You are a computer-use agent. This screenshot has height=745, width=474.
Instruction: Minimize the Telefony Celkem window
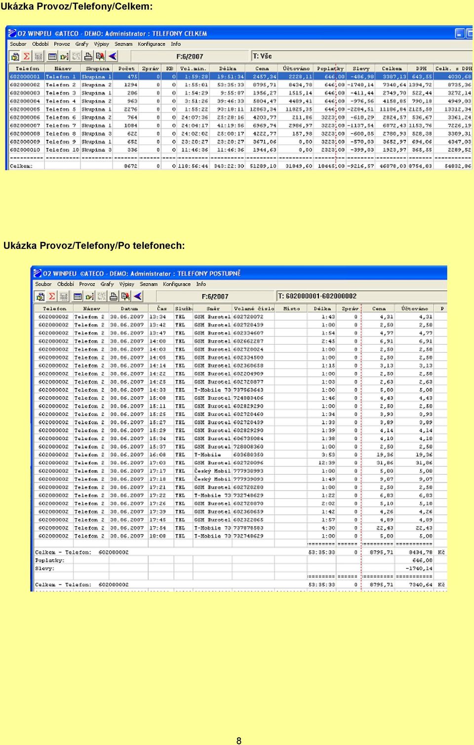[x=460, y=34]
